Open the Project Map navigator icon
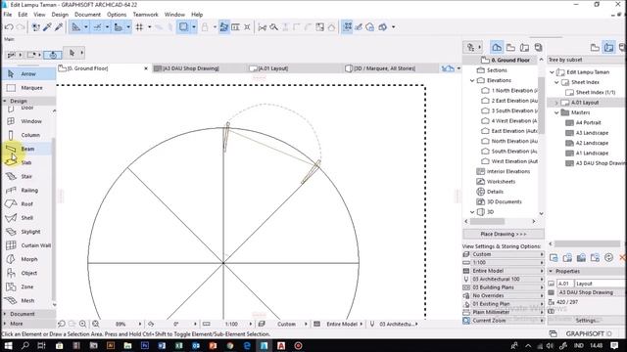The image size is (627, 352). [497, 48]
